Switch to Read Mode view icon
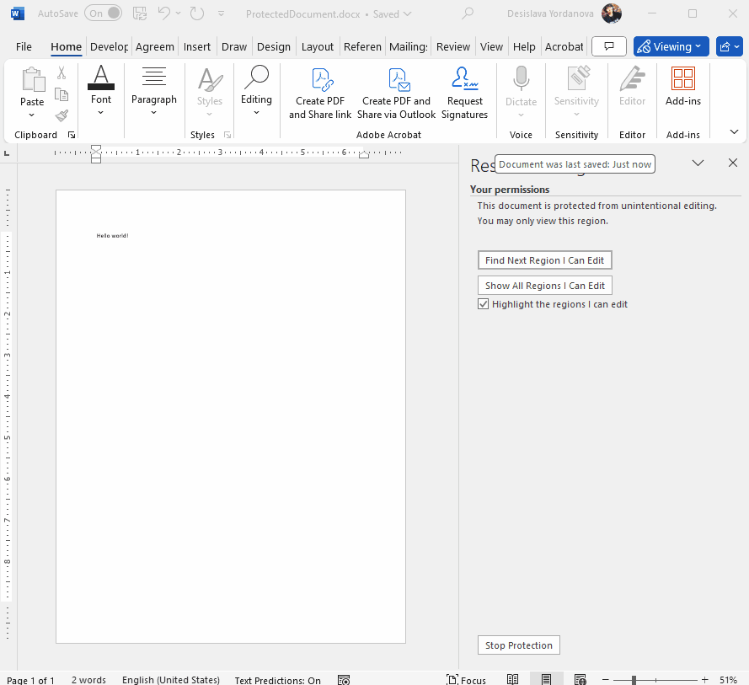This screenshot has height=685, width=749. (512, 680)
